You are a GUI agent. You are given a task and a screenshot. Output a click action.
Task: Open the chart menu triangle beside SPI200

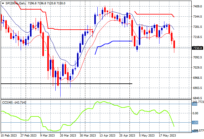coord(3,3)
